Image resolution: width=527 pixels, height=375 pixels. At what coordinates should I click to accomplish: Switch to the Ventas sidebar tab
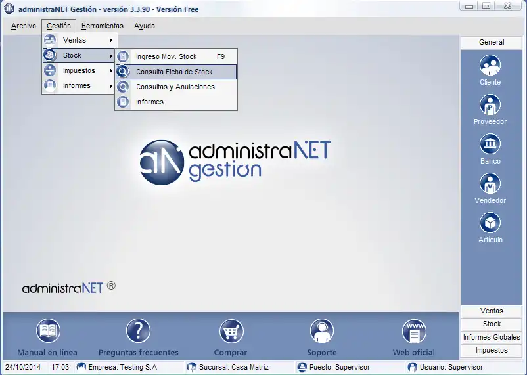[x=492, y=311]
